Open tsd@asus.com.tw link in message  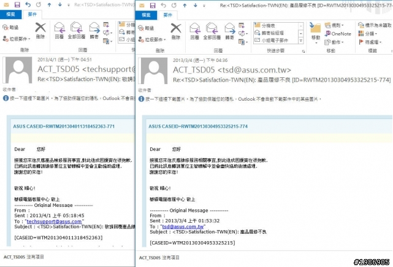pos(183,226)
